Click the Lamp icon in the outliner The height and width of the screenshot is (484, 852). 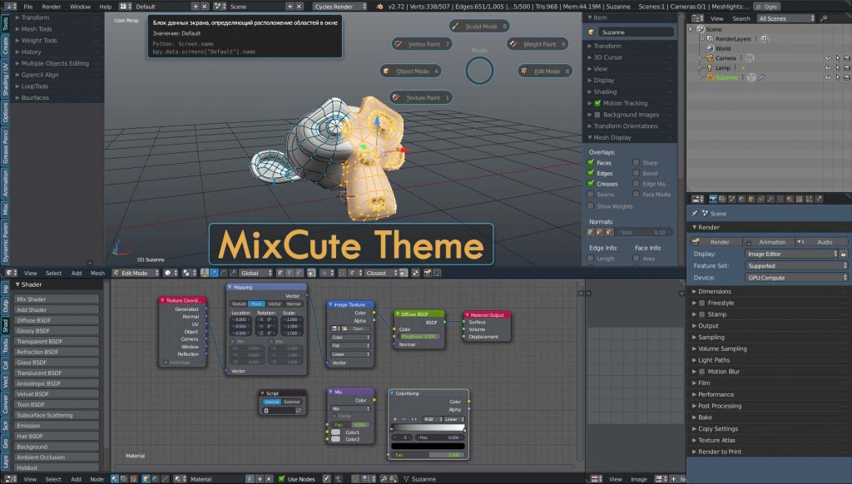tap(710, 68)
